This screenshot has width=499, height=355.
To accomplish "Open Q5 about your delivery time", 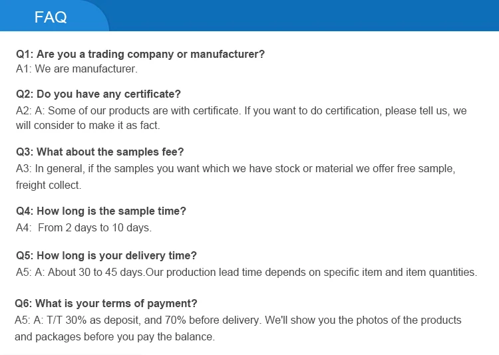I will point(106,255).
